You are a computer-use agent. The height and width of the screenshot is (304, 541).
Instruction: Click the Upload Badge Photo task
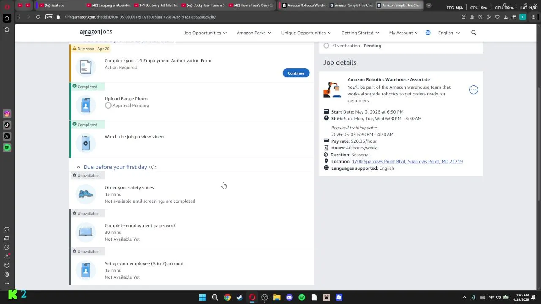[126, 98]
